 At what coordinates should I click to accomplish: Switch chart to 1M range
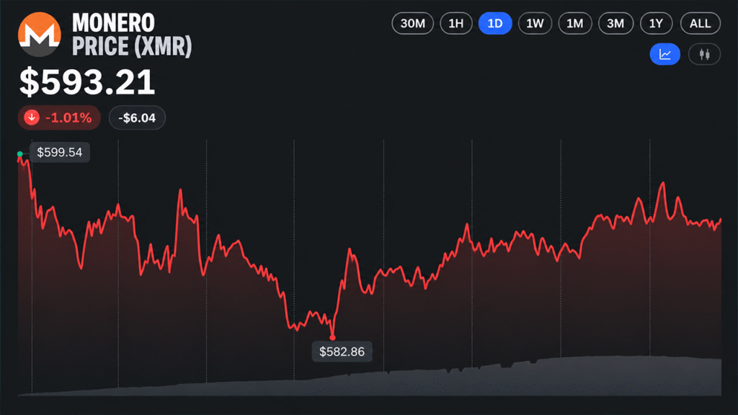click(x=574, y=24)
